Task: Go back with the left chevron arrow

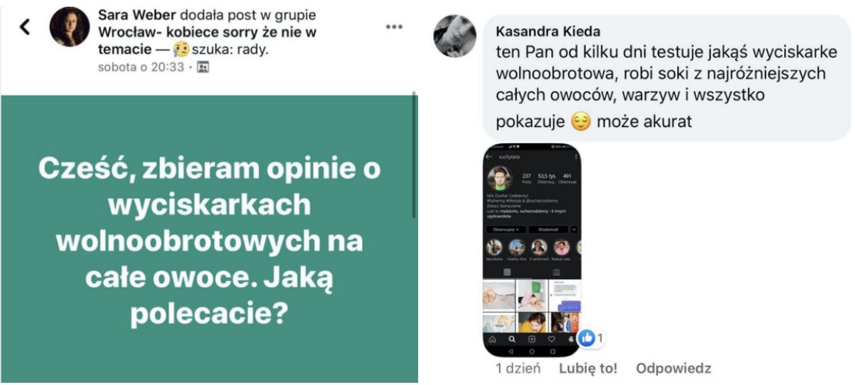Action: click(x=25, y=27)
